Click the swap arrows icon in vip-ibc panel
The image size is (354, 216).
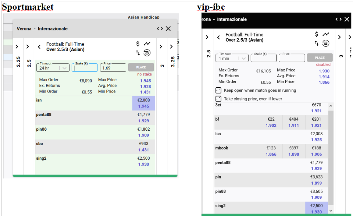(317, 43)
